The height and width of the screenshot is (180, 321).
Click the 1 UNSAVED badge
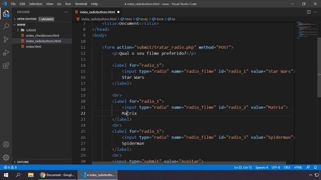[x=46, y=19]
